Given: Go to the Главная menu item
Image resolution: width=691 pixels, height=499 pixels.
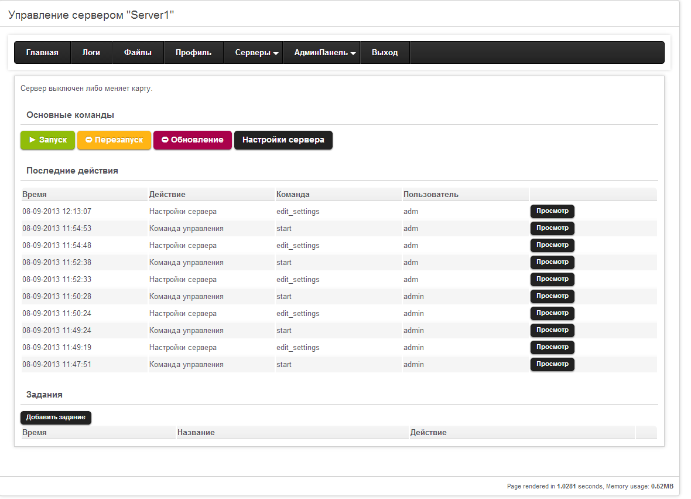Looking at the screenshot, I should [42, 53].
